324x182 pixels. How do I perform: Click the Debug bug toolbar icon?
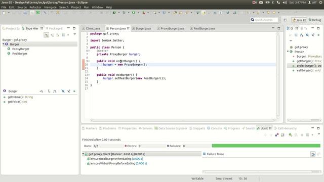pyautogui.click(x=124, y=13)
